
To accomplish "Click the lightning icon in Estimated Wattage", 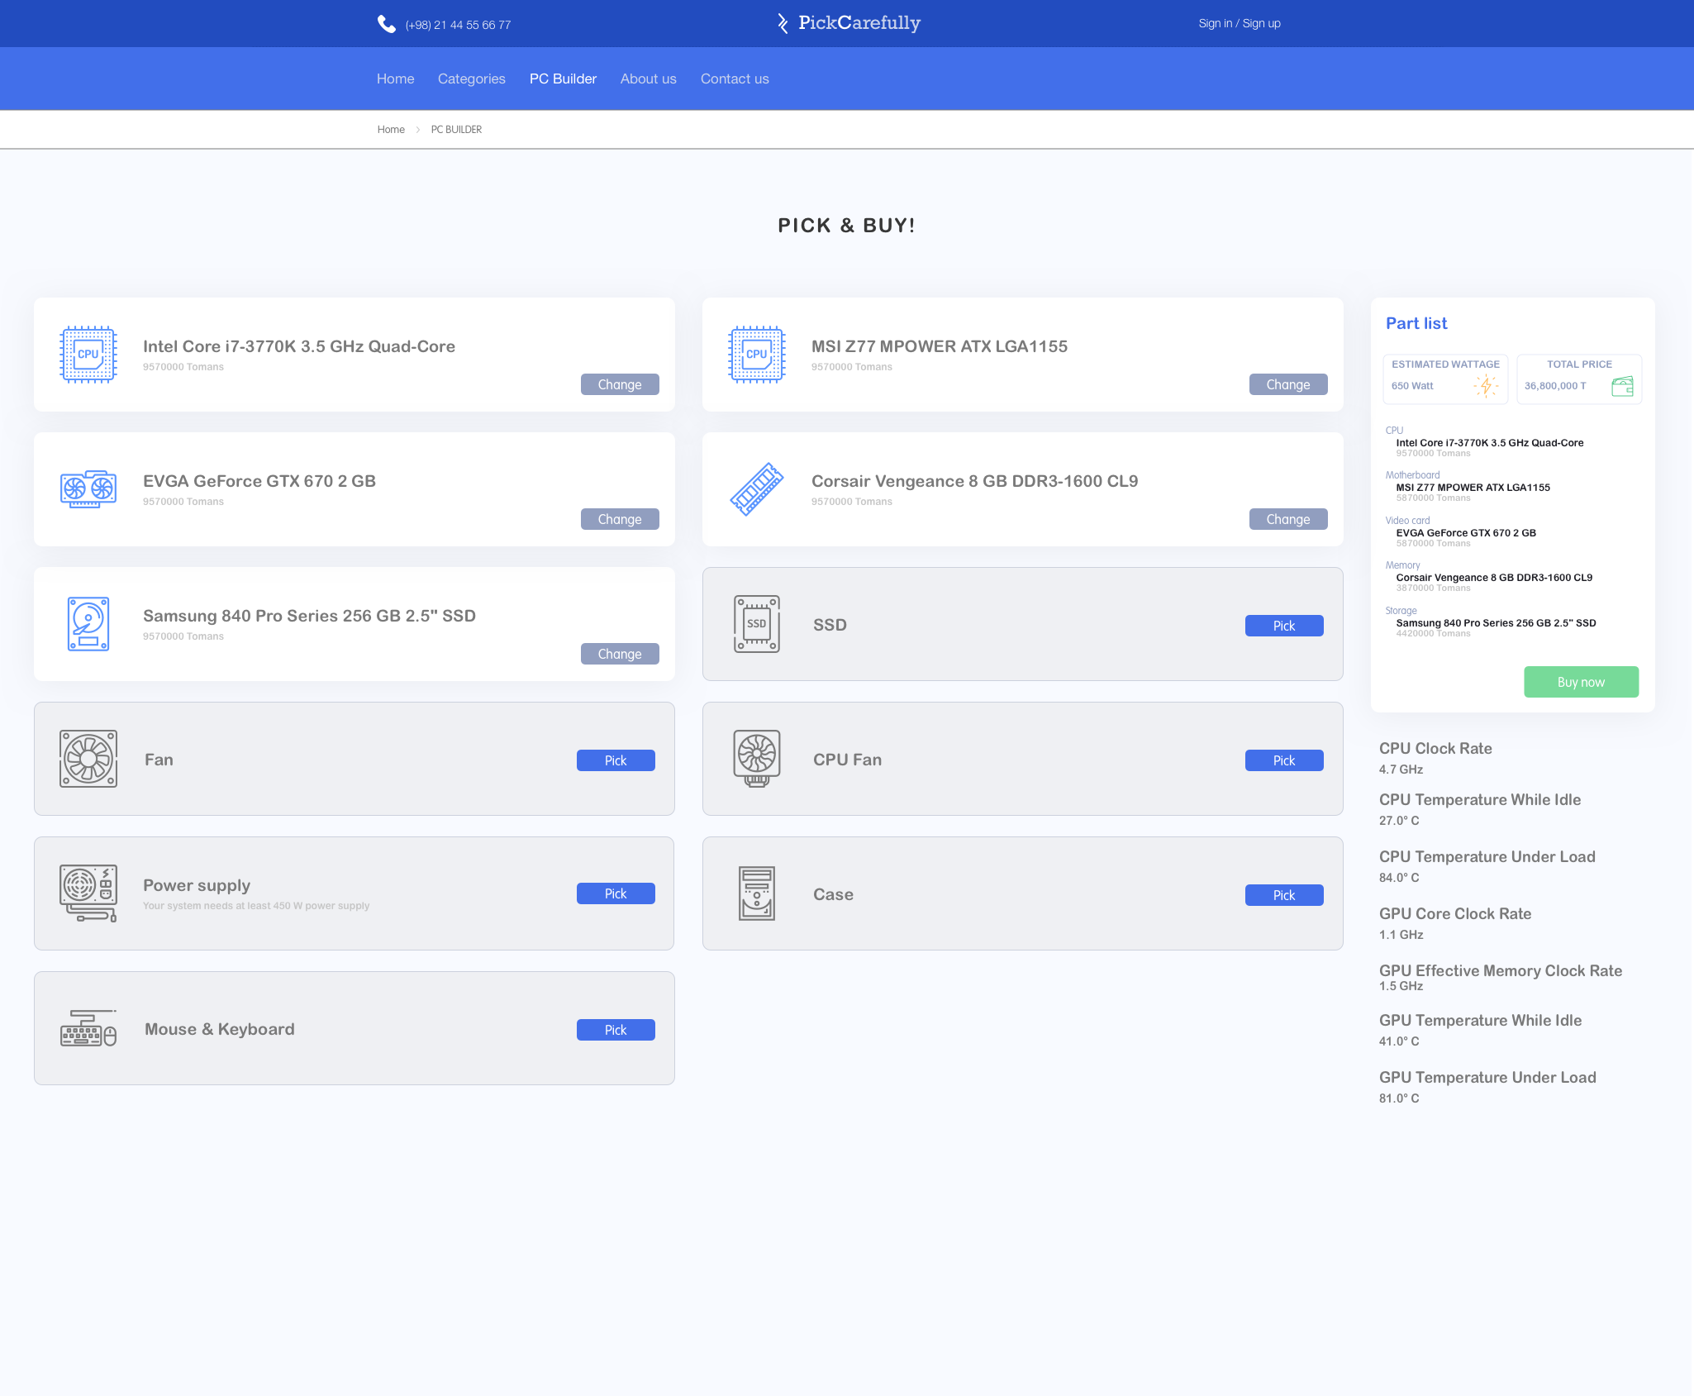I will pos(1486,386).
